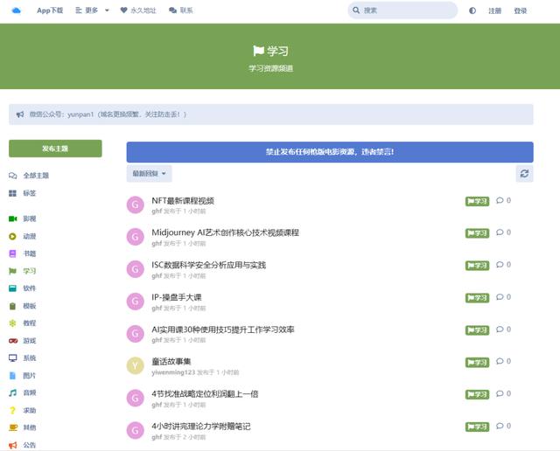The height and width of the screenshot is (451, 560).
Task: Open the 软件 category
Action: pos(22,288)
